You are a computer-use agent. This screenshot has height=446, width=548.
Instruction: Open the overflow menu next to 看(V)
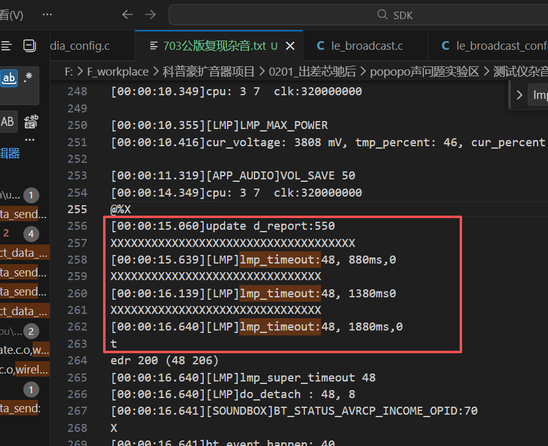[x=47, y=15]
